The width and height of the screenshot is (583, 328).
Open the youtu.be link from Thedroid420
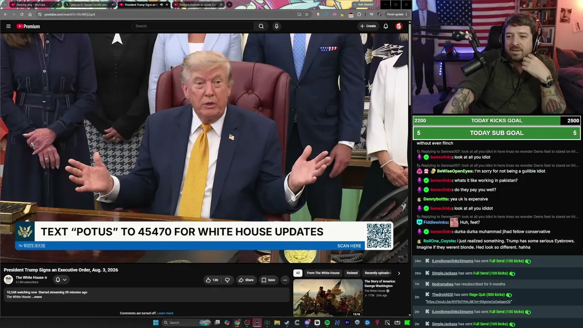tap(469, 302)
